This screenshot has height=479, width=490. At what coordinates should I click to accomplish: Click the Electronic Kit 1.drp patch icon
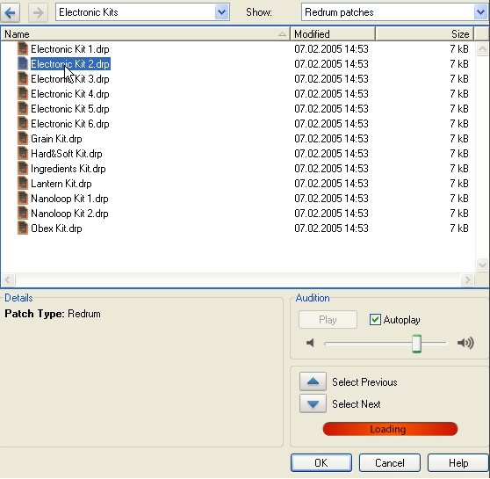[x=23, y=49]
